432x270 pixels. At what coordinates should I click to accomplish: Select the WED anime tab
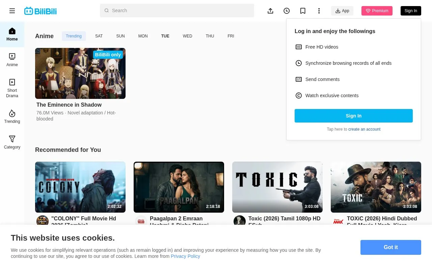pyautogui.click(x=188, y=36)
